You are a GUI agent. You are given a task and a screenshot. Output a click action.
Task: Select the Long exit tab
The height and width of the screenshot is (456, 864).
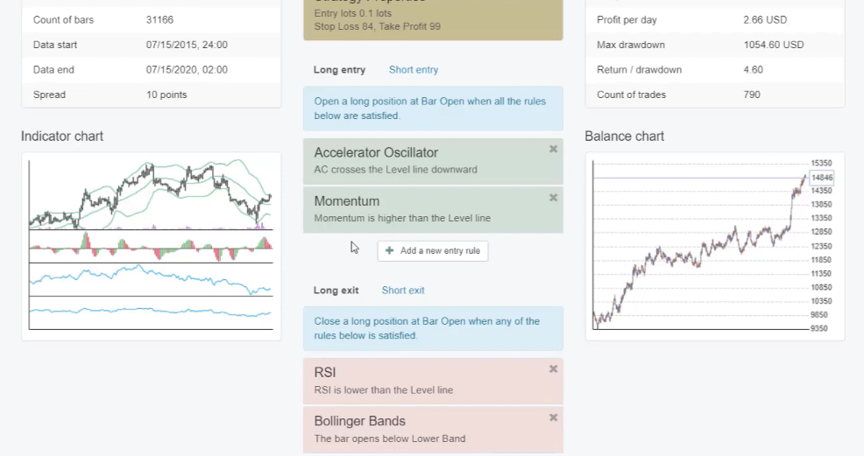pyautogui.click(x=337, y=291)
